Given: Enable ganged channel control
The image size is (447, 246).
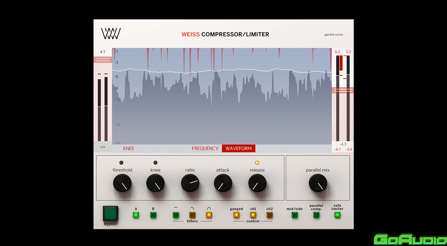Looking at the screenshot, I should pyautogui.click(x=236, y=215).
